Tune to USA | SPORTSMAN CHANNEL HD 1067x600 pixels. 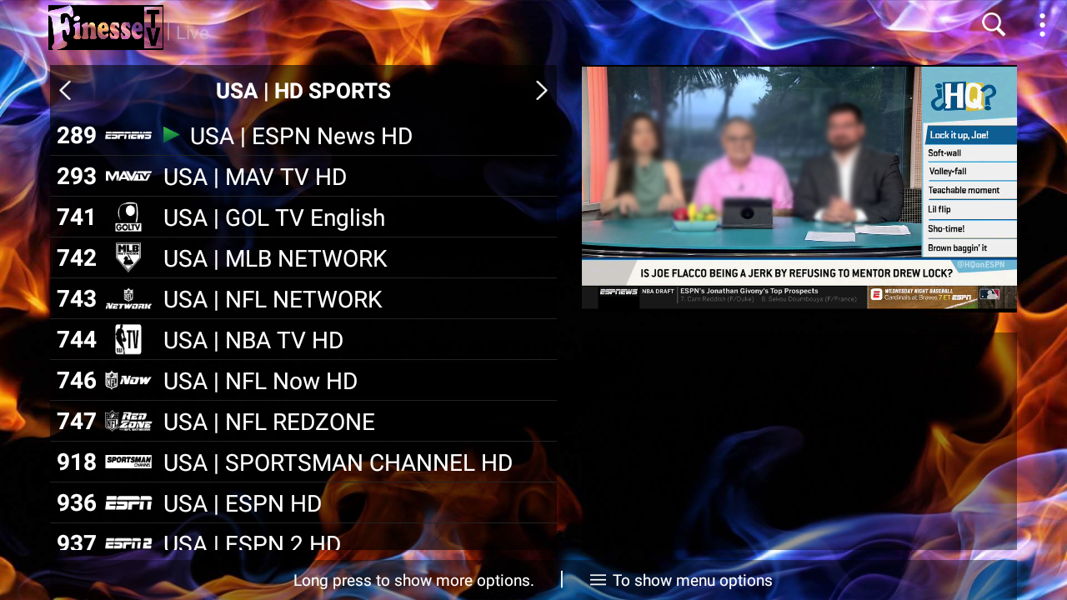(303, 462)
